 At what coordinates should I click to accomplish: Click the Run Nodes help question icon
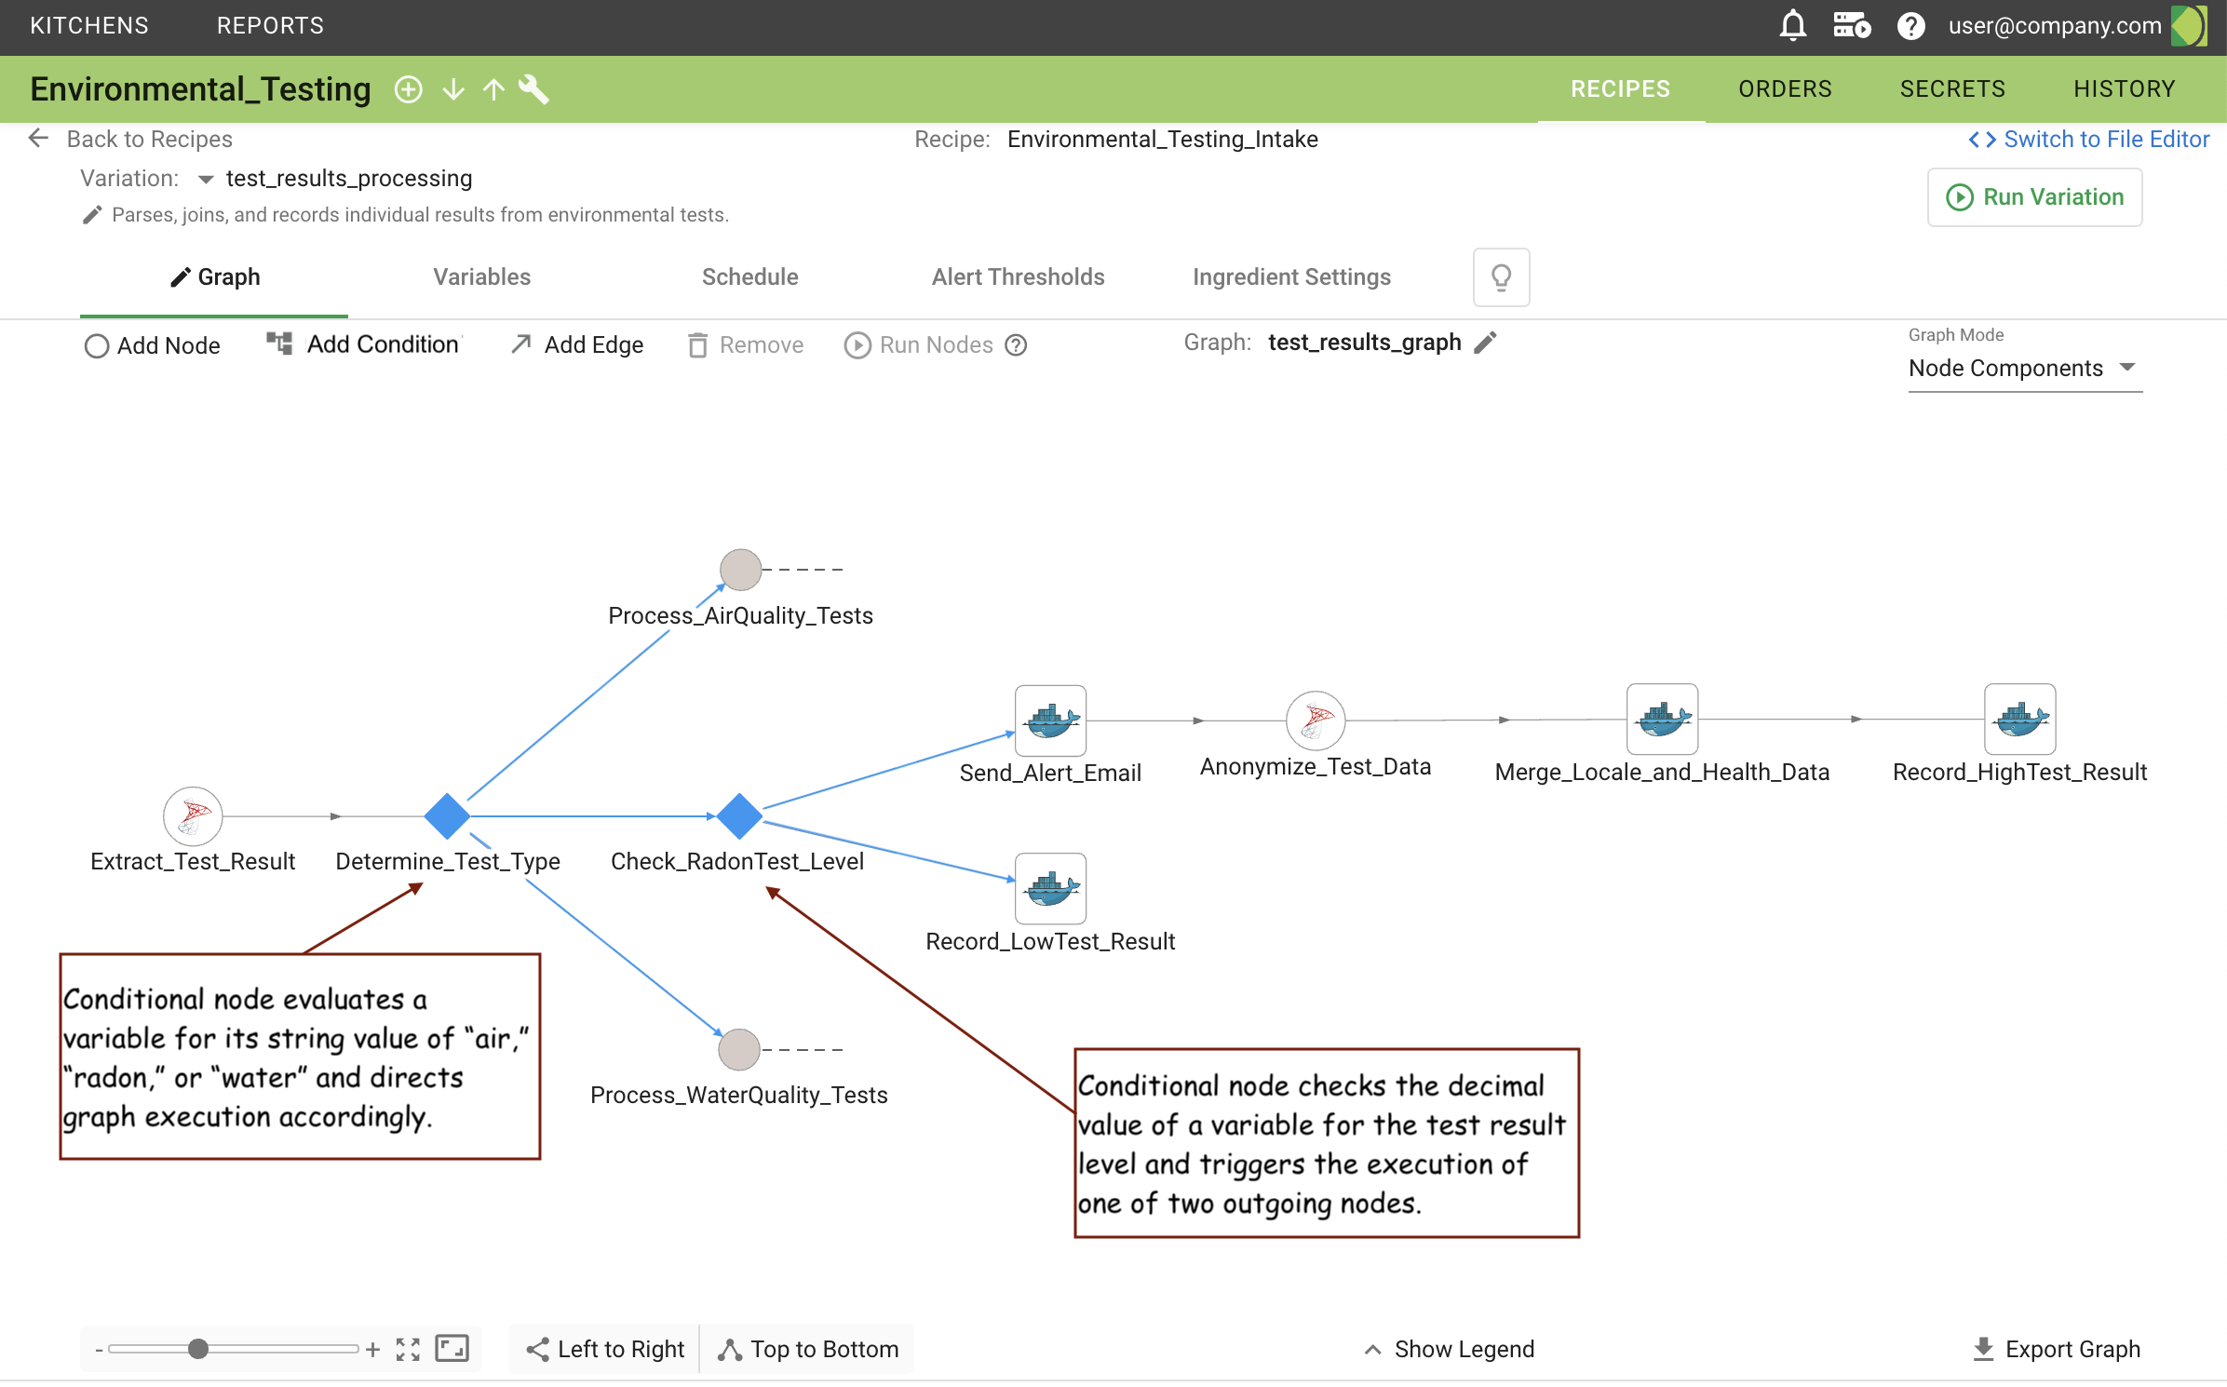click(x=1016, y=345)
